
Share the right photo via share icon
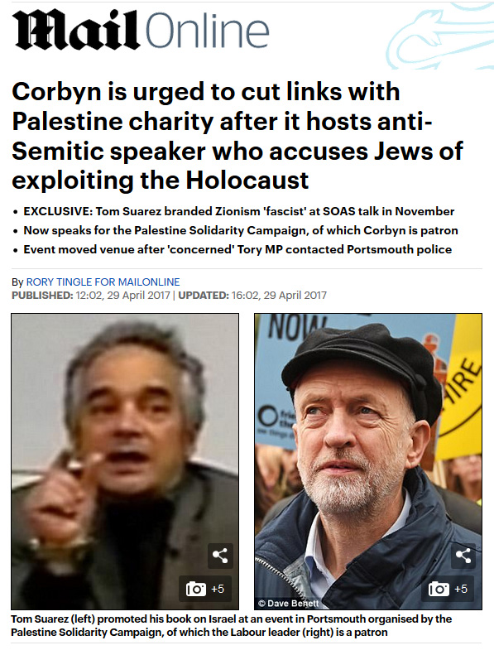[x=463, y=556]
